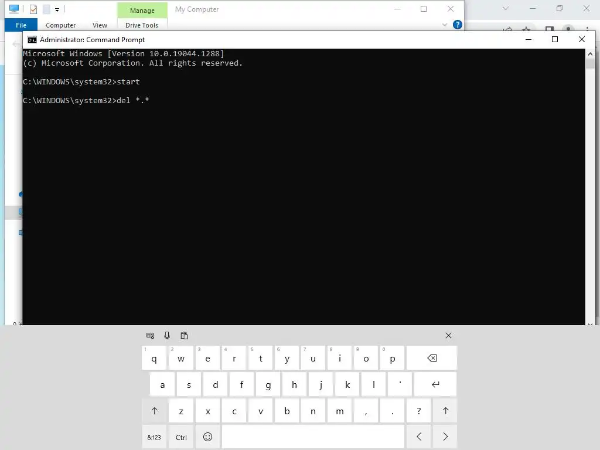Screen dimensions: 600x450
Task: Click the background browser tab-list chevron
Action: click(506, 8)
